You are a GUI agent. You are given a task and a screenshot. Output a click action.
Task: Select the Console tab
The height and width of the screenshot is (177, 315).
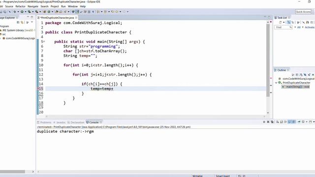(94, 122)
